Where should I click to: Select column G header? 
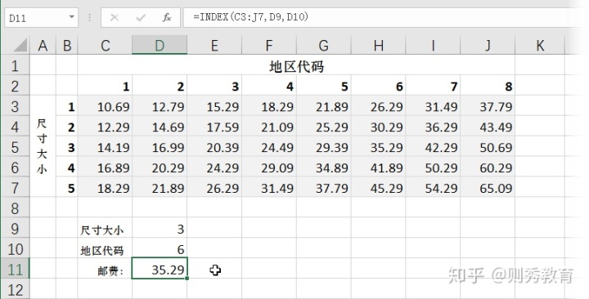324,46
